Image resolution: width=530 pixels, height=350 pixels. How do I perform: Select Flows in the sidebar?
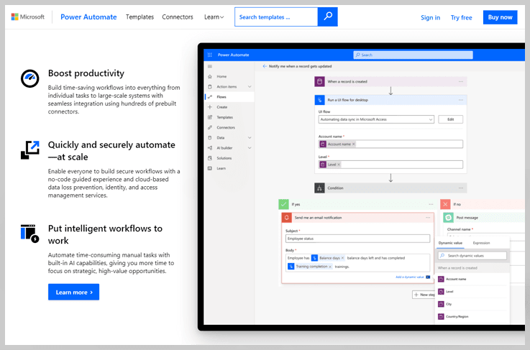coord(230,97)
